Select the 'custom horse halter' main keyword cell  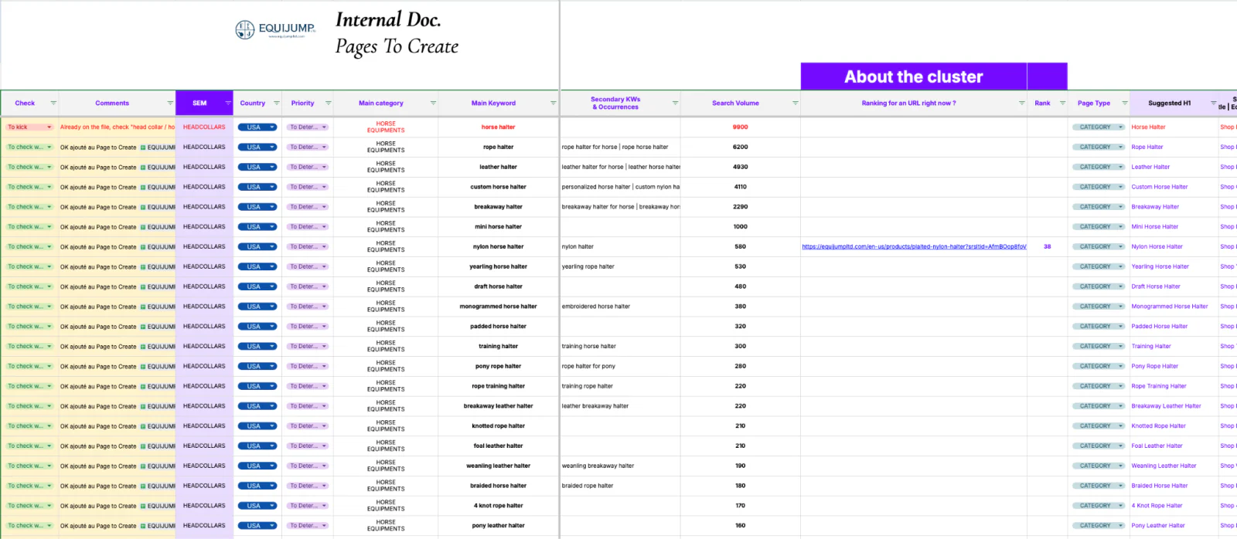498,187
